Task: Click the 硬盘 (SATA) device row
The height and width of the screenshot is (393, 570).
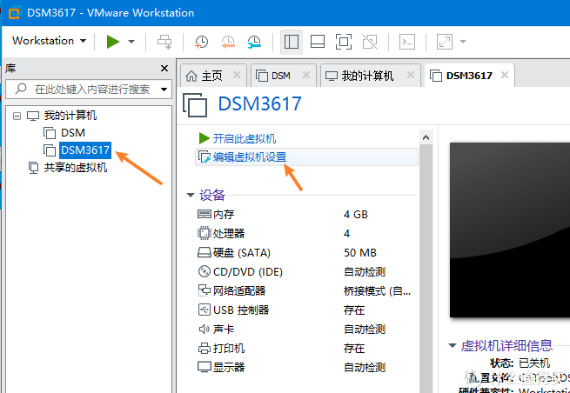Action: (x=305, y=252)
